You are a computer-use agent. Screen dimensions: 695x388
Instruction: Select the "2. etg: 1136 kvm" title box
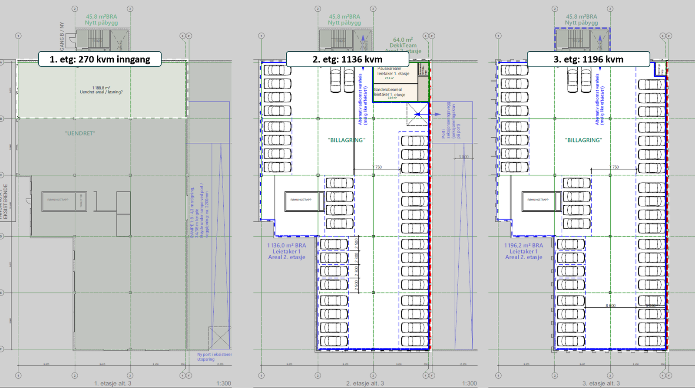(x=347, y=59)
